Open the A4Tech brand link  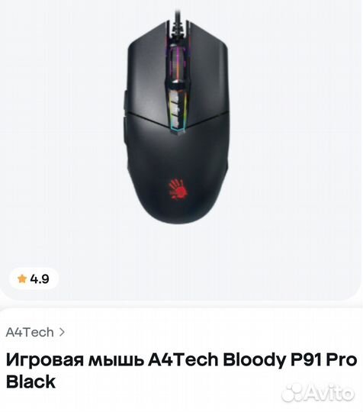click(30, 333)
